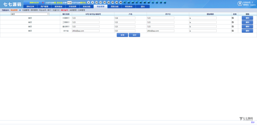Click the 七七源码 logo at top left
257x125 pixels.
click(12, 4)
